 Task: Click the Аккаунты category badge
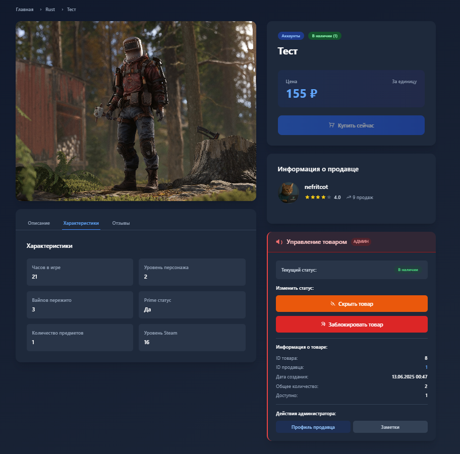(291, 36)
